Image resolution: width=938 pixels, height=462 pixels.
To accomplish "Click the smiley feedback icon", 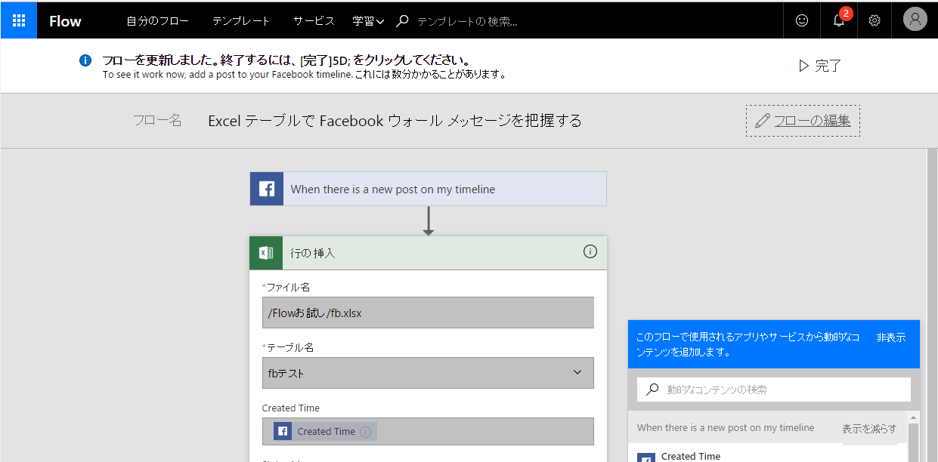I will point(802,20).
